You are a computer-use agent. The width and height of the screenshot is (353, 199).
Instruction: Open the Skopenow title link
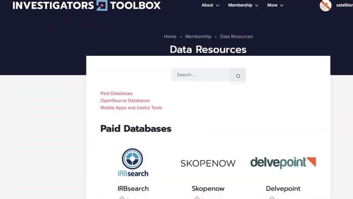[x=208, y=188]
